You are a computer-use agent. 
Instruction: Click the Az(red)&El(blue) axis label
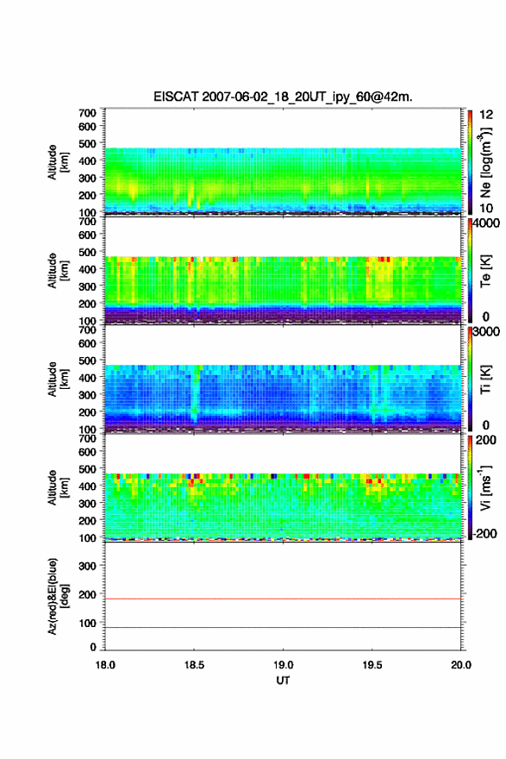tap(58, 596)
